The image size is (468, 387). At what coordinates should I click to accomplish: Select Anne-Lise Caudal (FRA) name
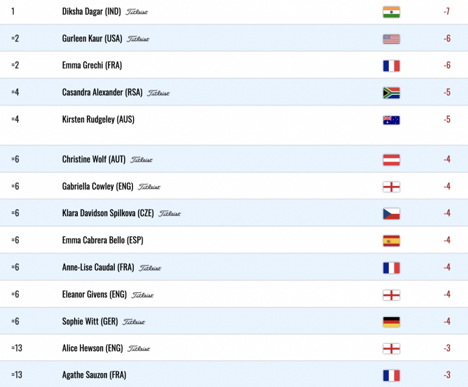pos(98,267)
